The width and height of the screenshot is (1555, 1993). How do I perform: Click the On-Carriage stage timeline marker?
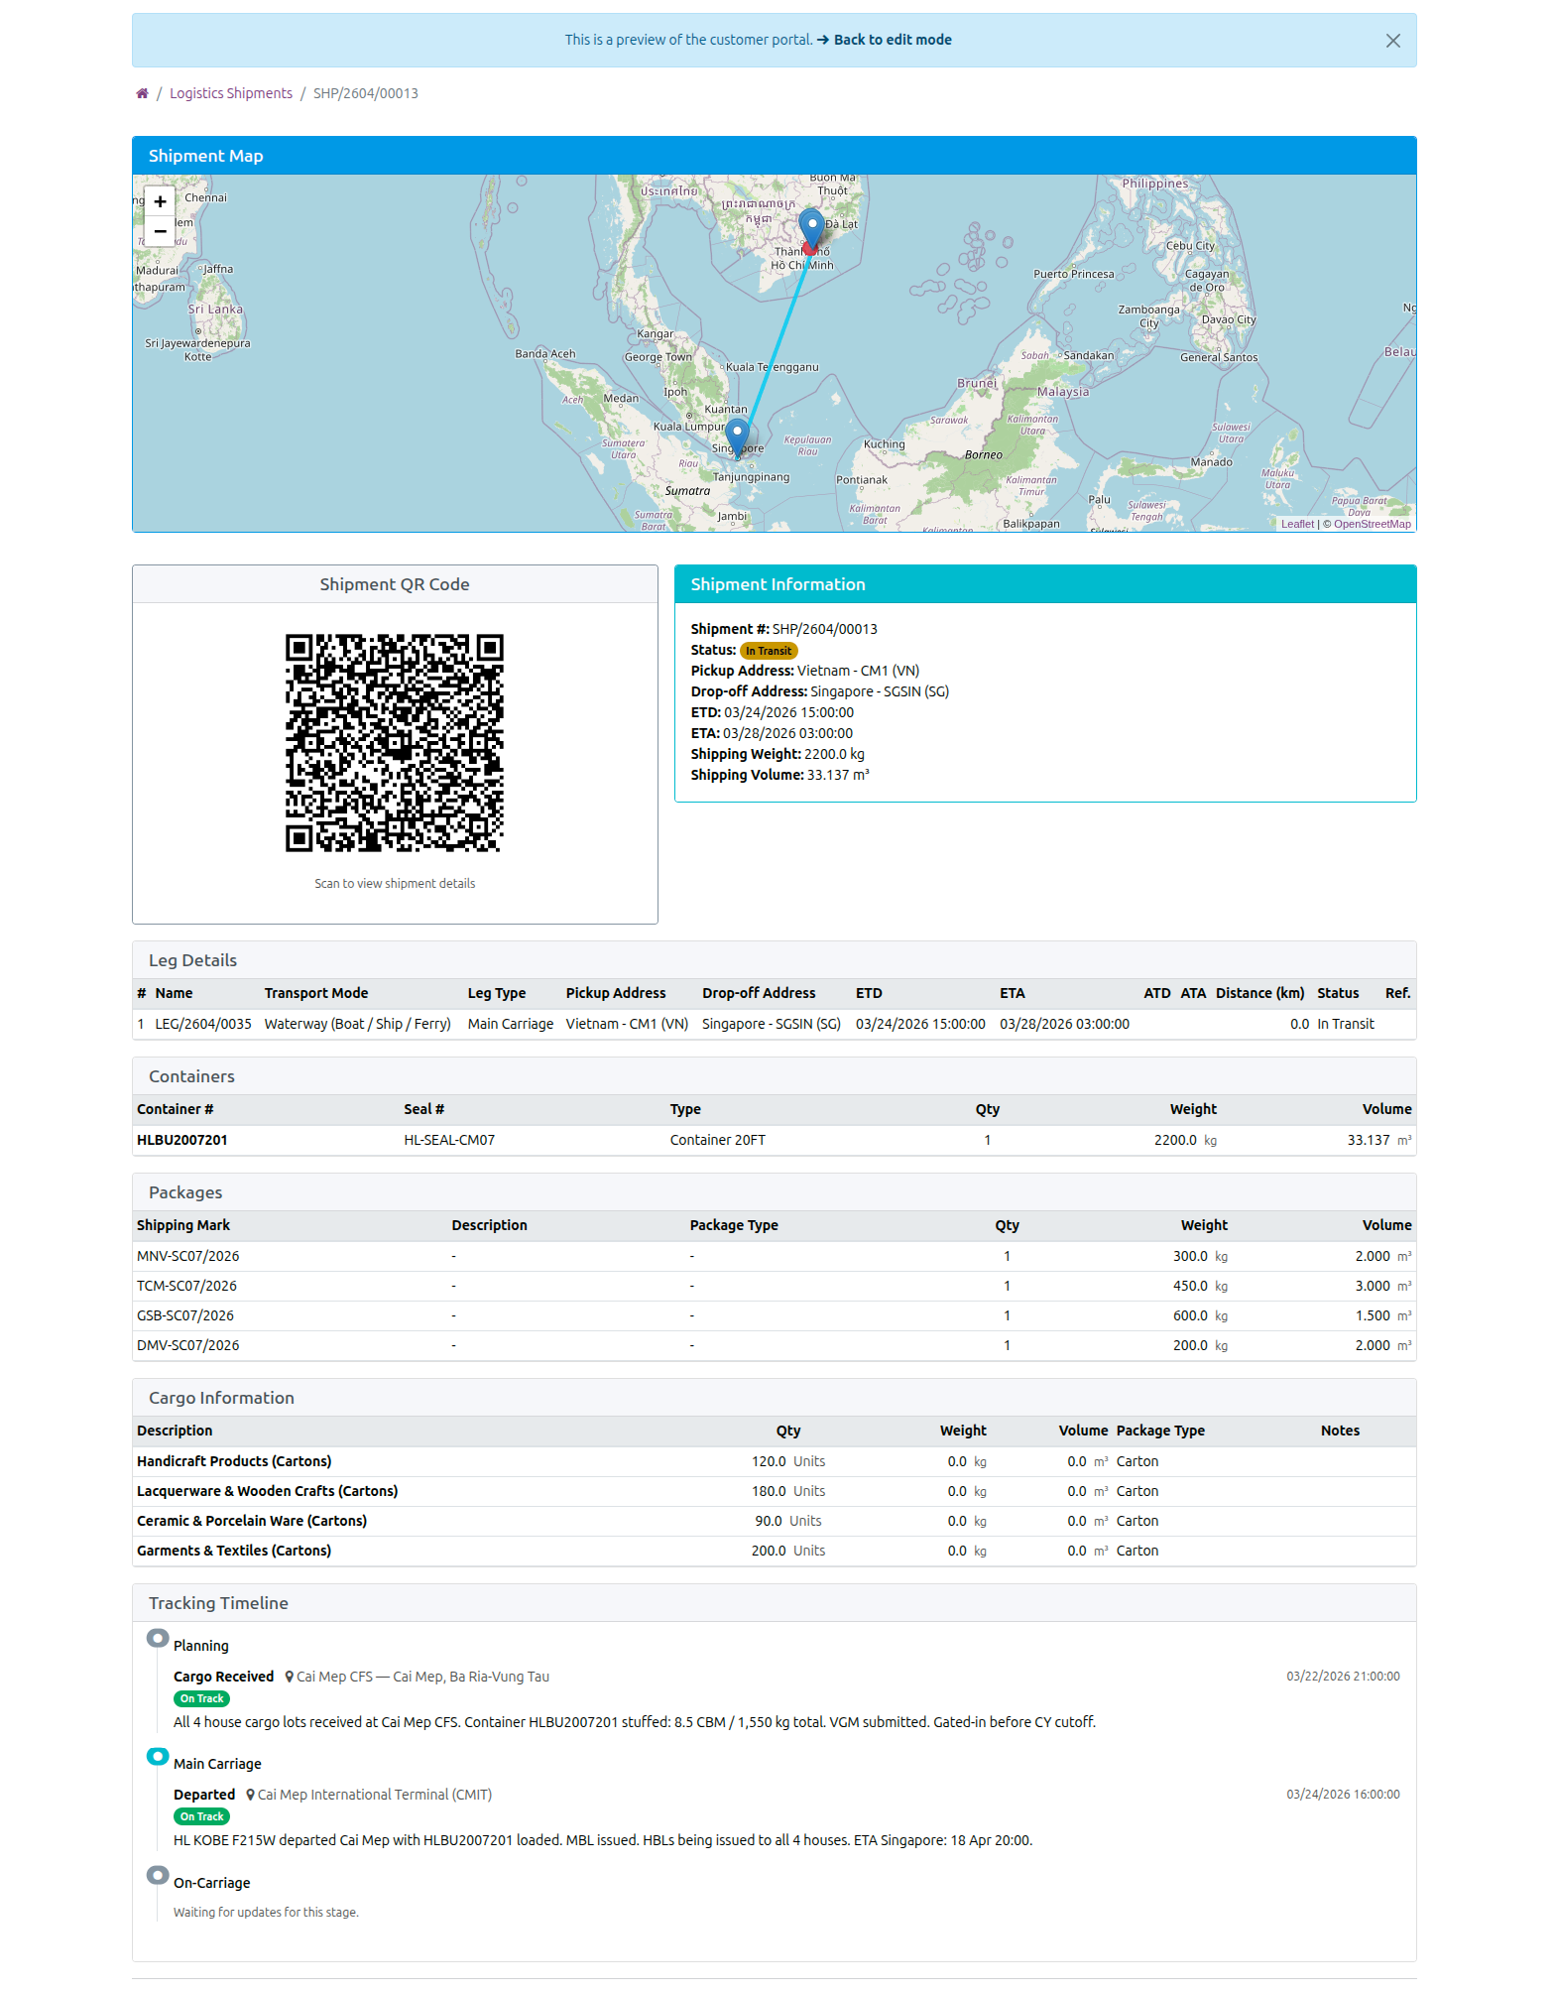pyautogui.click(x=158, y=1875)
